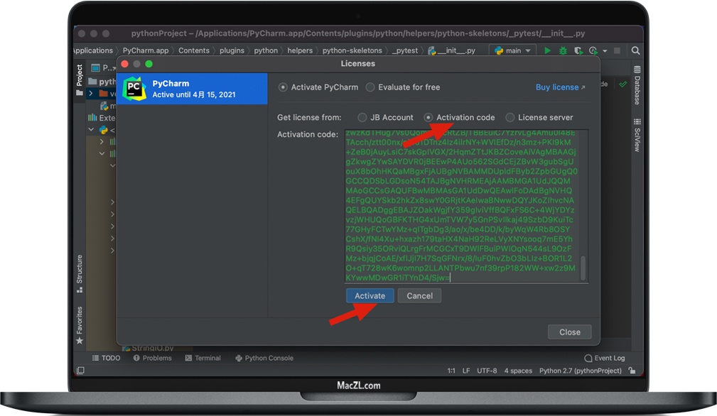This screenshot has height=416, width=717.
Task: Open the Terminal tool tab
Action: click(203, 358)
